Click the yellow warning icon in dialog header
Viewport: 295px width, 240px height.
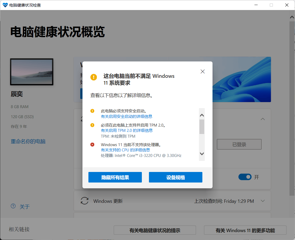(x=94, y=77)
